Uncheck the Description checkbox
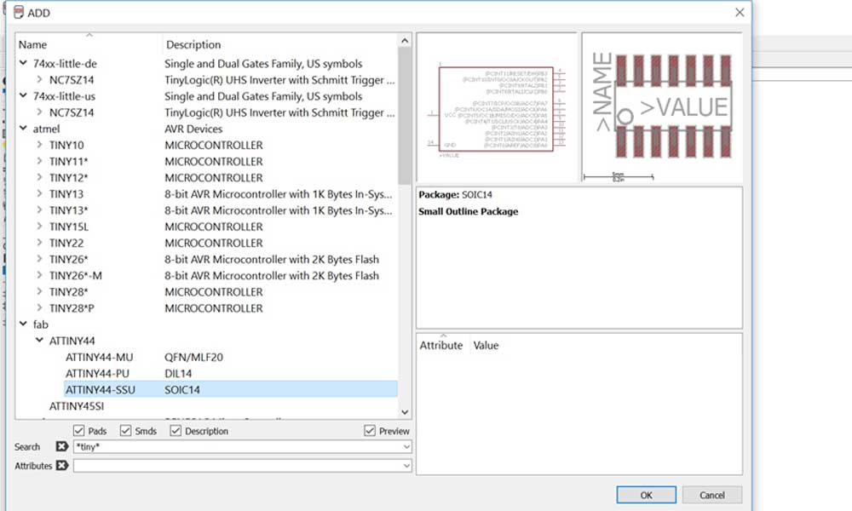The width and height of the screenshot is (852, 511). pos(176,431)
